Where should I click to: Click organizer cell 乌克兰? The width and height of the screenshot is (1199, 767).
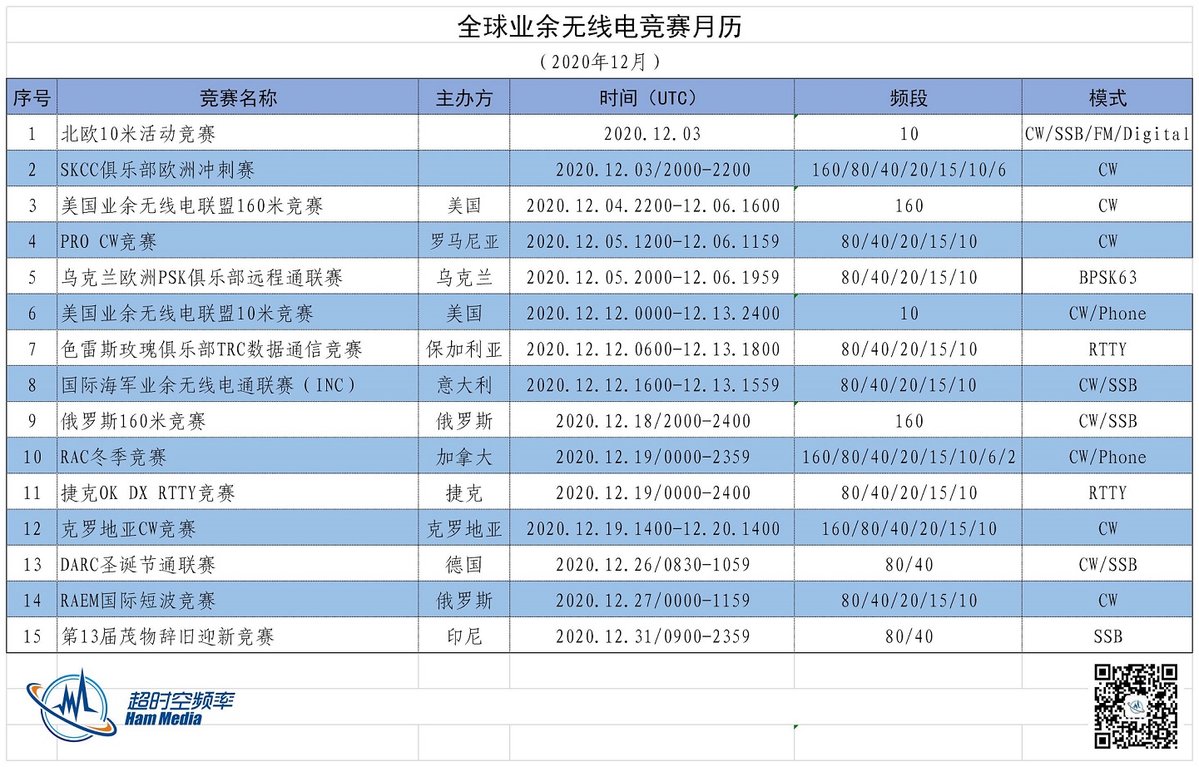coord(464,277)
